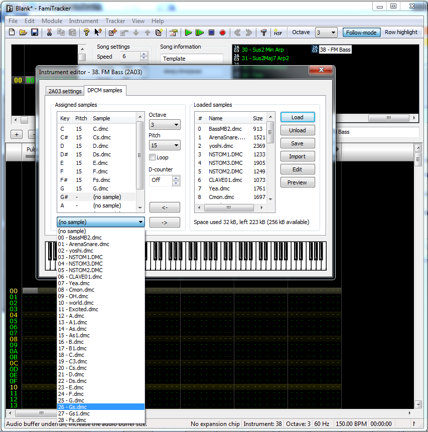The width and height of the screenshot is (428, 432).
Task: Click the left arrow assign sample button
Action: point(165,207)
